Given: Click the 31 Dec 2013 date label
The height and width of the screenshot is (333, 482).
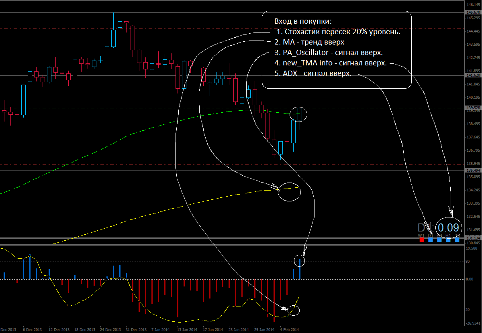Looking at the screenshot, I should click(x=136, y=330).
